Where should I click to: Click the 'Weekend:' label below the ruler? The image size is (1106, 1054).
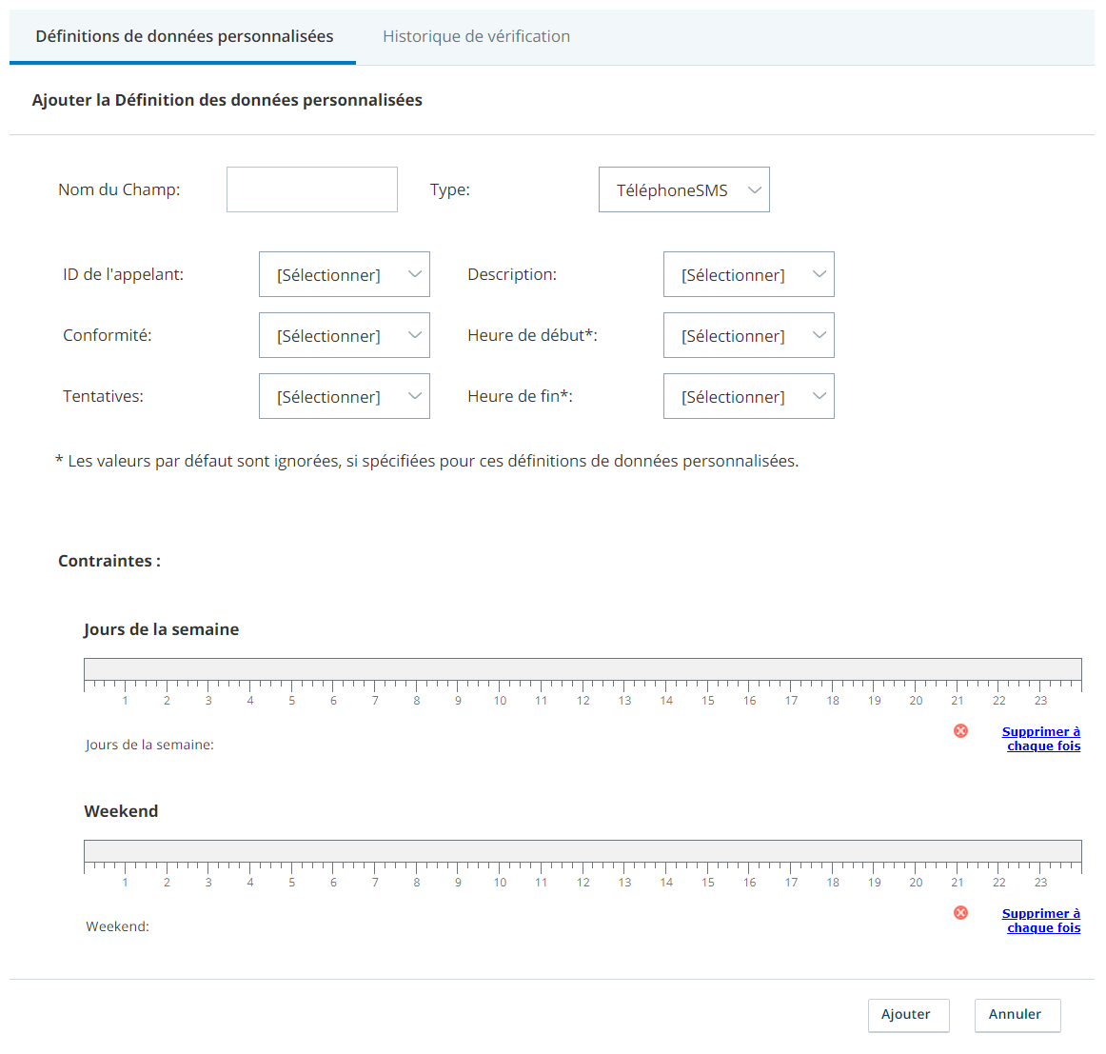coord(117,926)
